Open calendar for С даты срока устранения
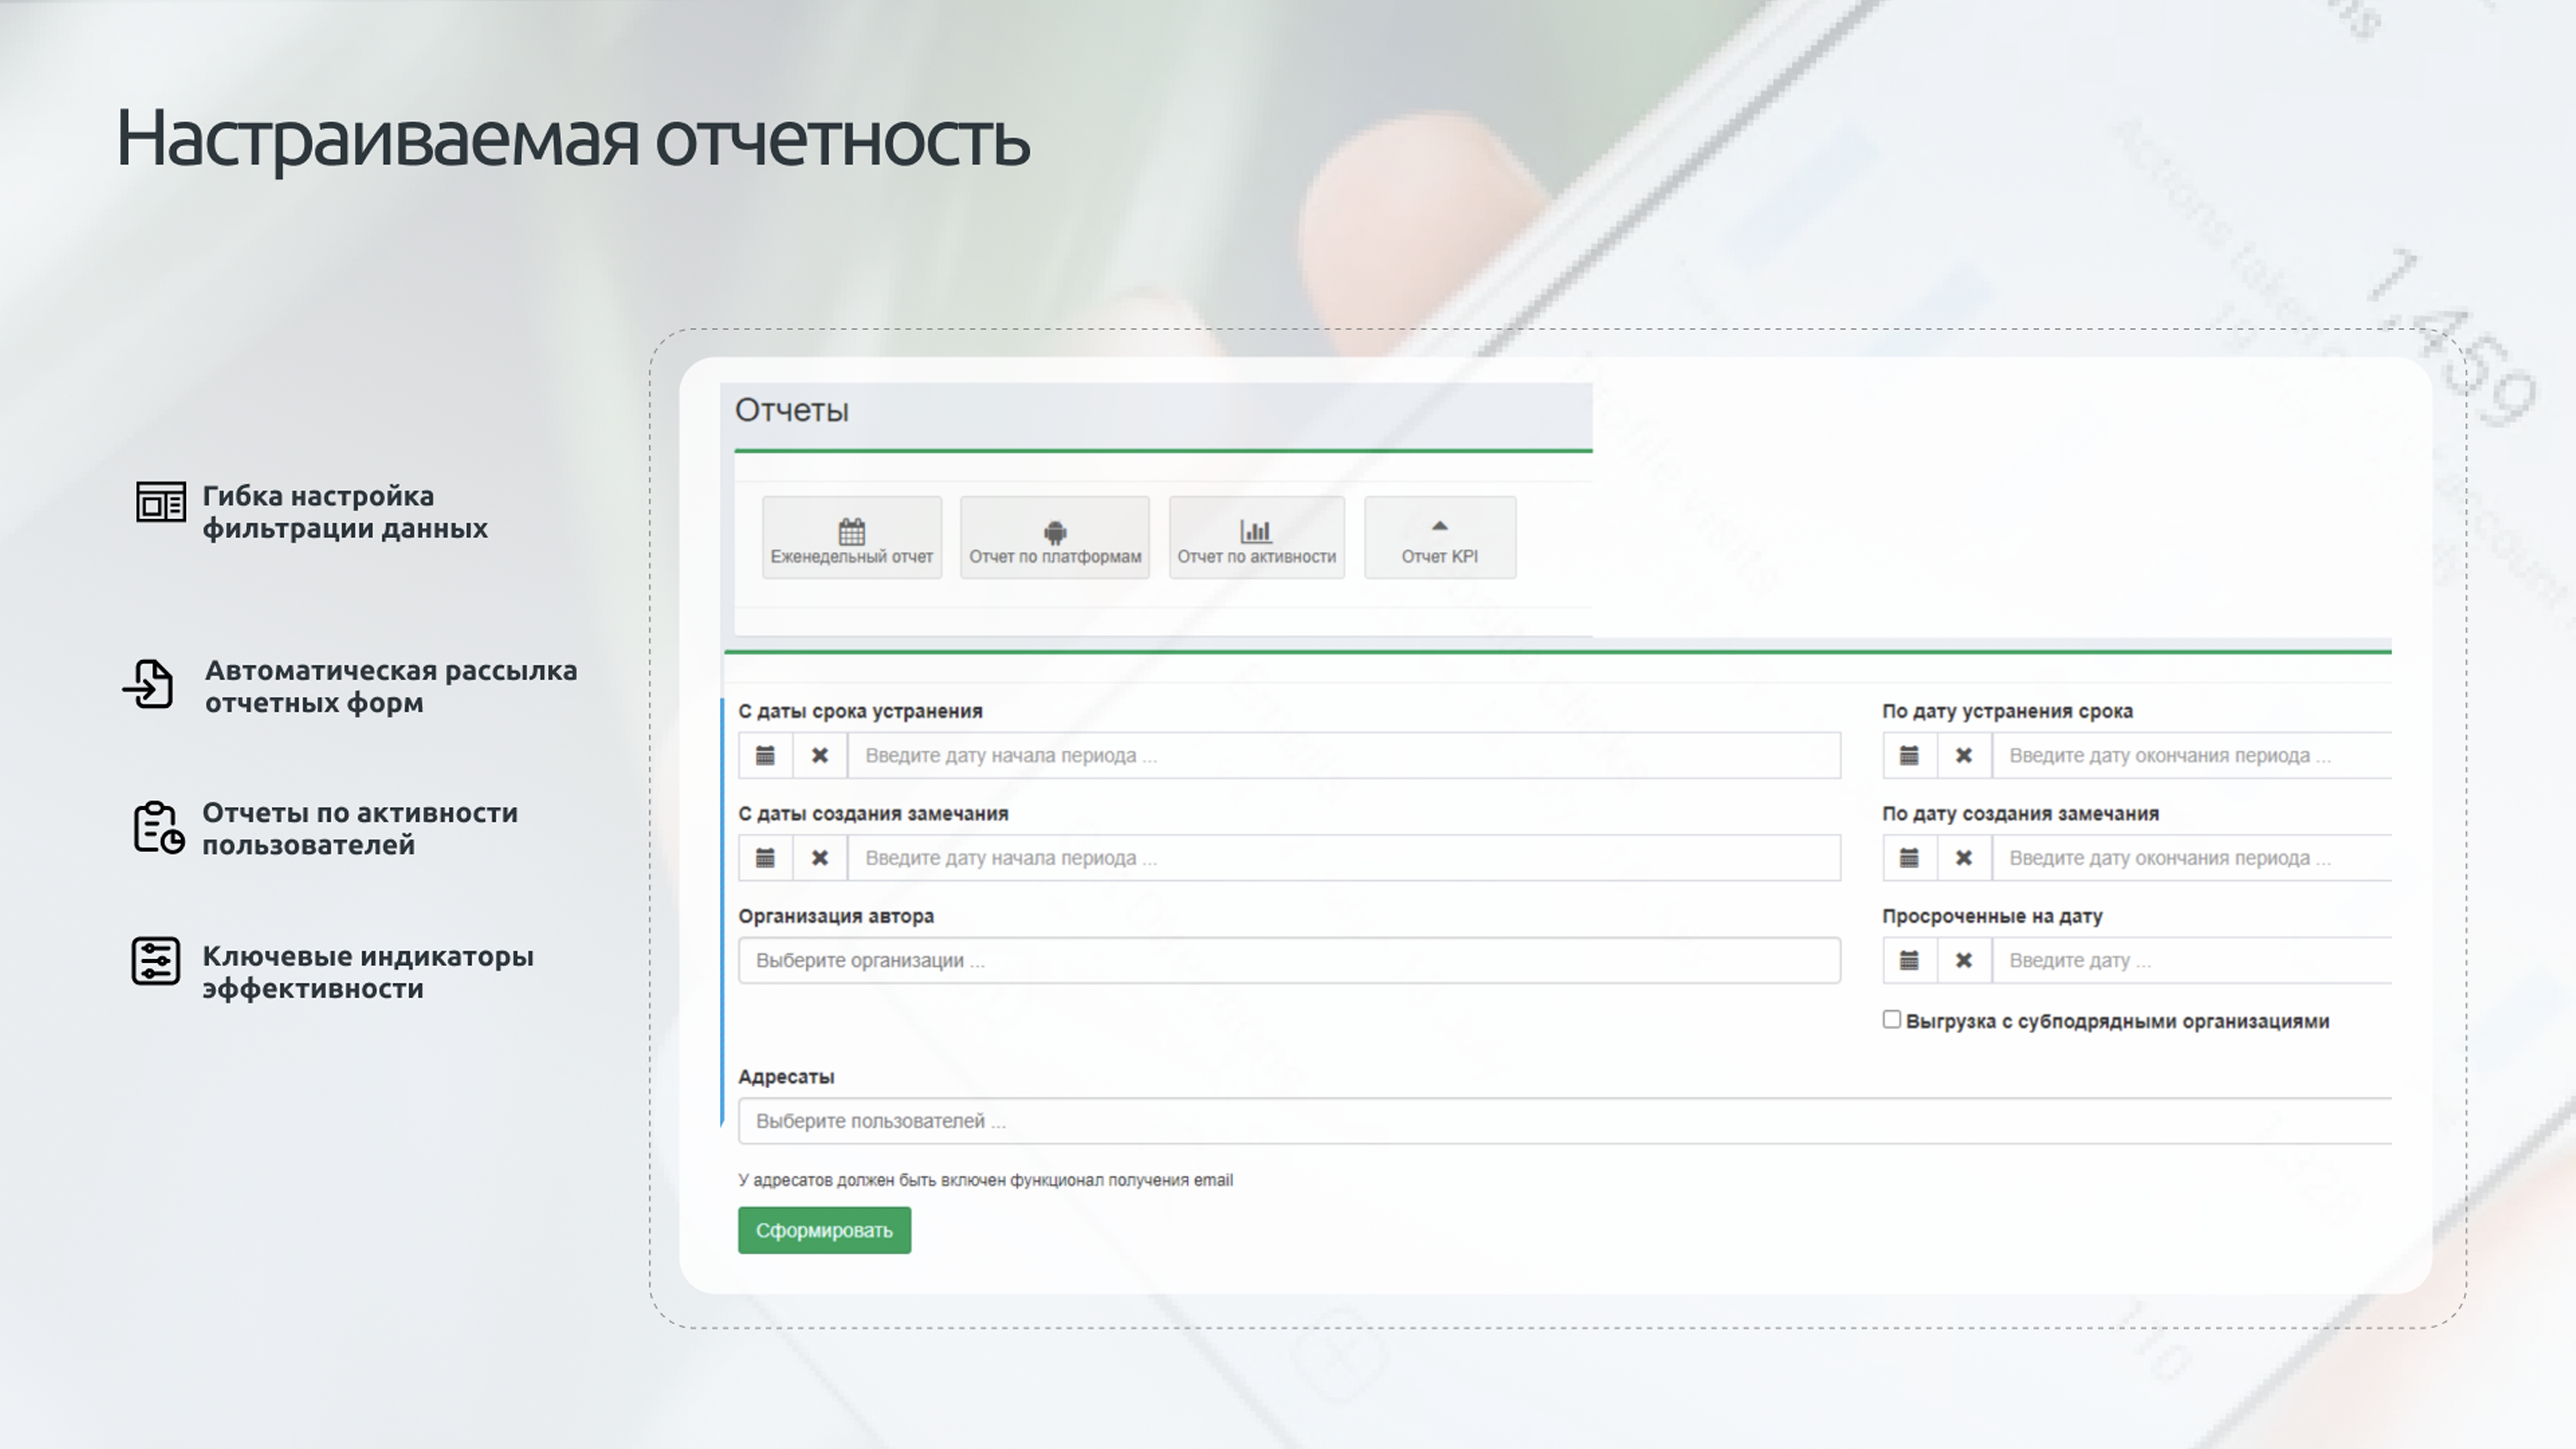2576x1449 pixels. point(765,755)
